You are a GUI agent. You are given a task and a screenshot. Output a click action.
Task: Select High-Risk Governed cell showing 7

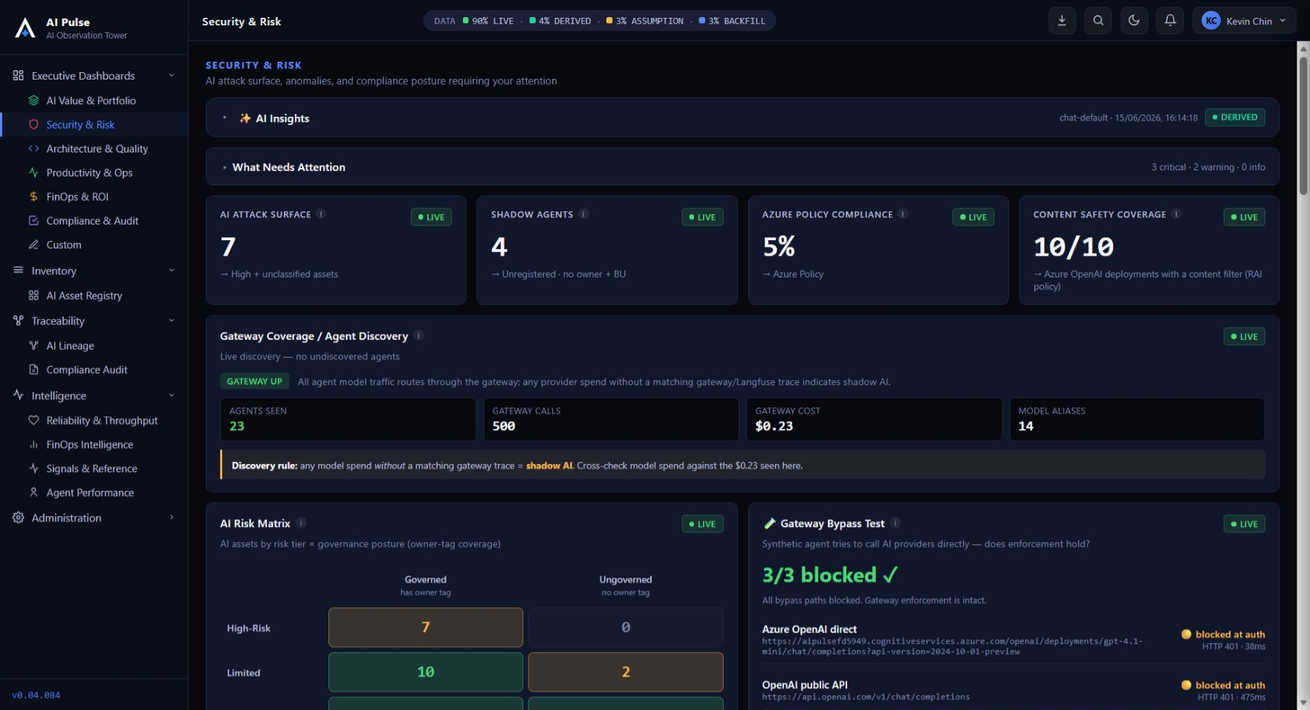point(426,627)
